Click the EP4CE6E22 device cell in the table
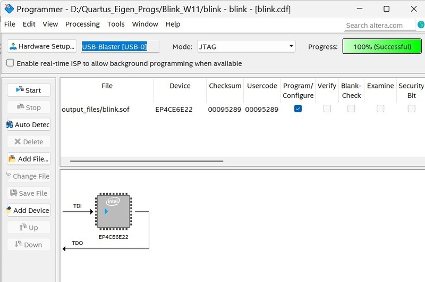The image size is (425, 282). (x=180, y=110)
